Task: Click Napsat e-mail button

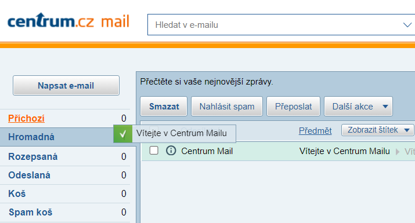Action: click(x=66, y=85)
